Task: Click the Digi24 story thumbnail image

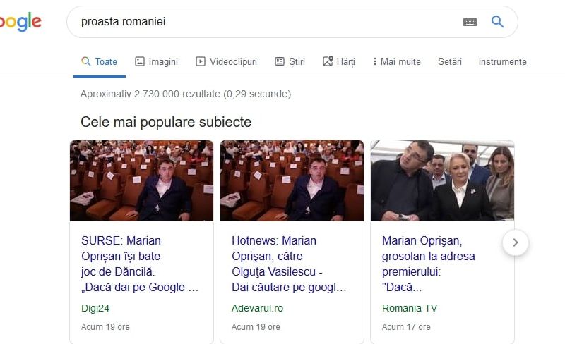Action: coord(141,180)
